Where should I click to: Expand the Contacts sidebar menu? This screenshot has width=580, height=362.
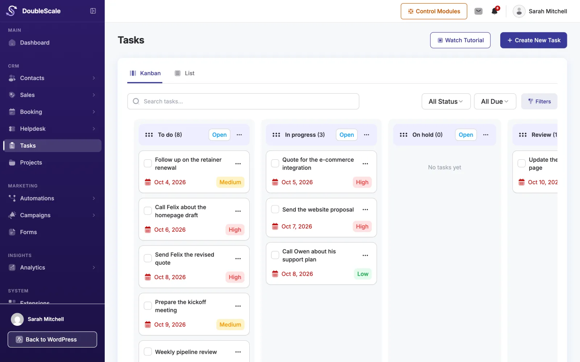[52, 78]
